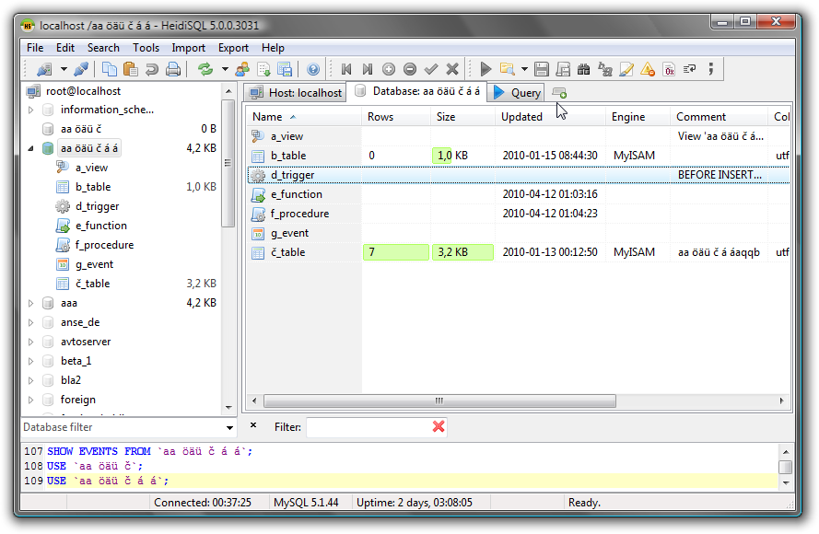Expand the information_schema database node
This screenshot has width=819, height=534.
click(30, 110)
